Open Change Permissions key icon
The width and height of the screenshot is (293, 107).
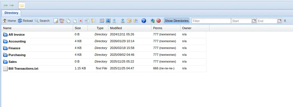(93, 21)
